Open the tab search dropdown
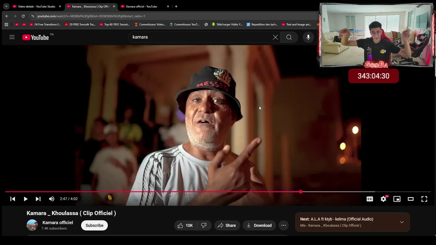The image size is (436, 245). (6, 6)
